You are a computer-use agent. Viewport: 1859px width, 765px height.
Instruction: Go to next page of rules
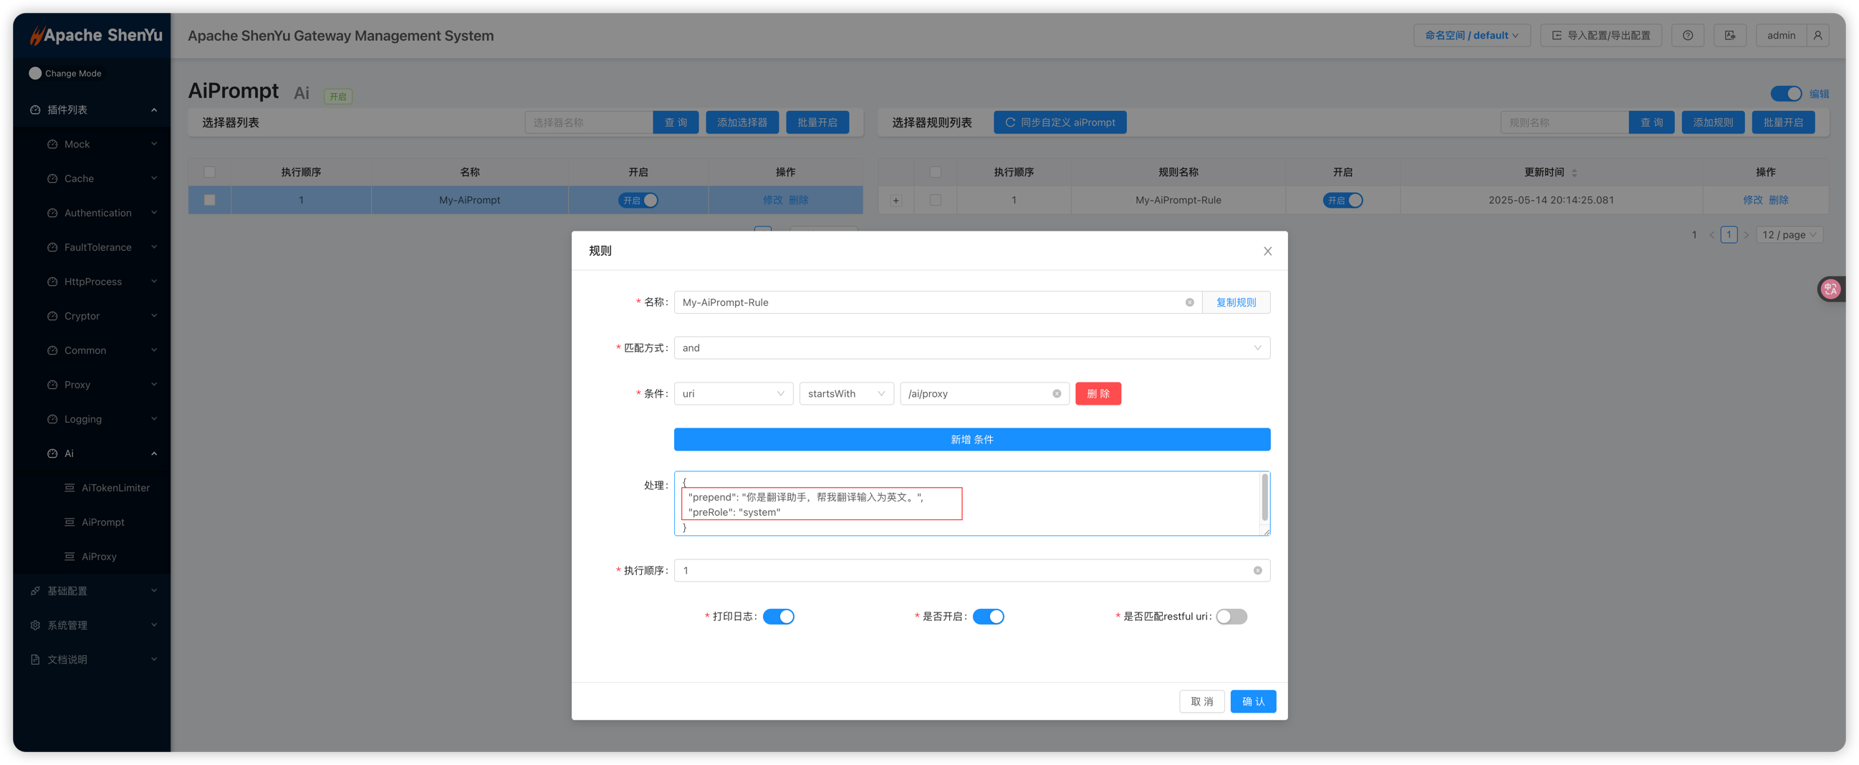1747,234
